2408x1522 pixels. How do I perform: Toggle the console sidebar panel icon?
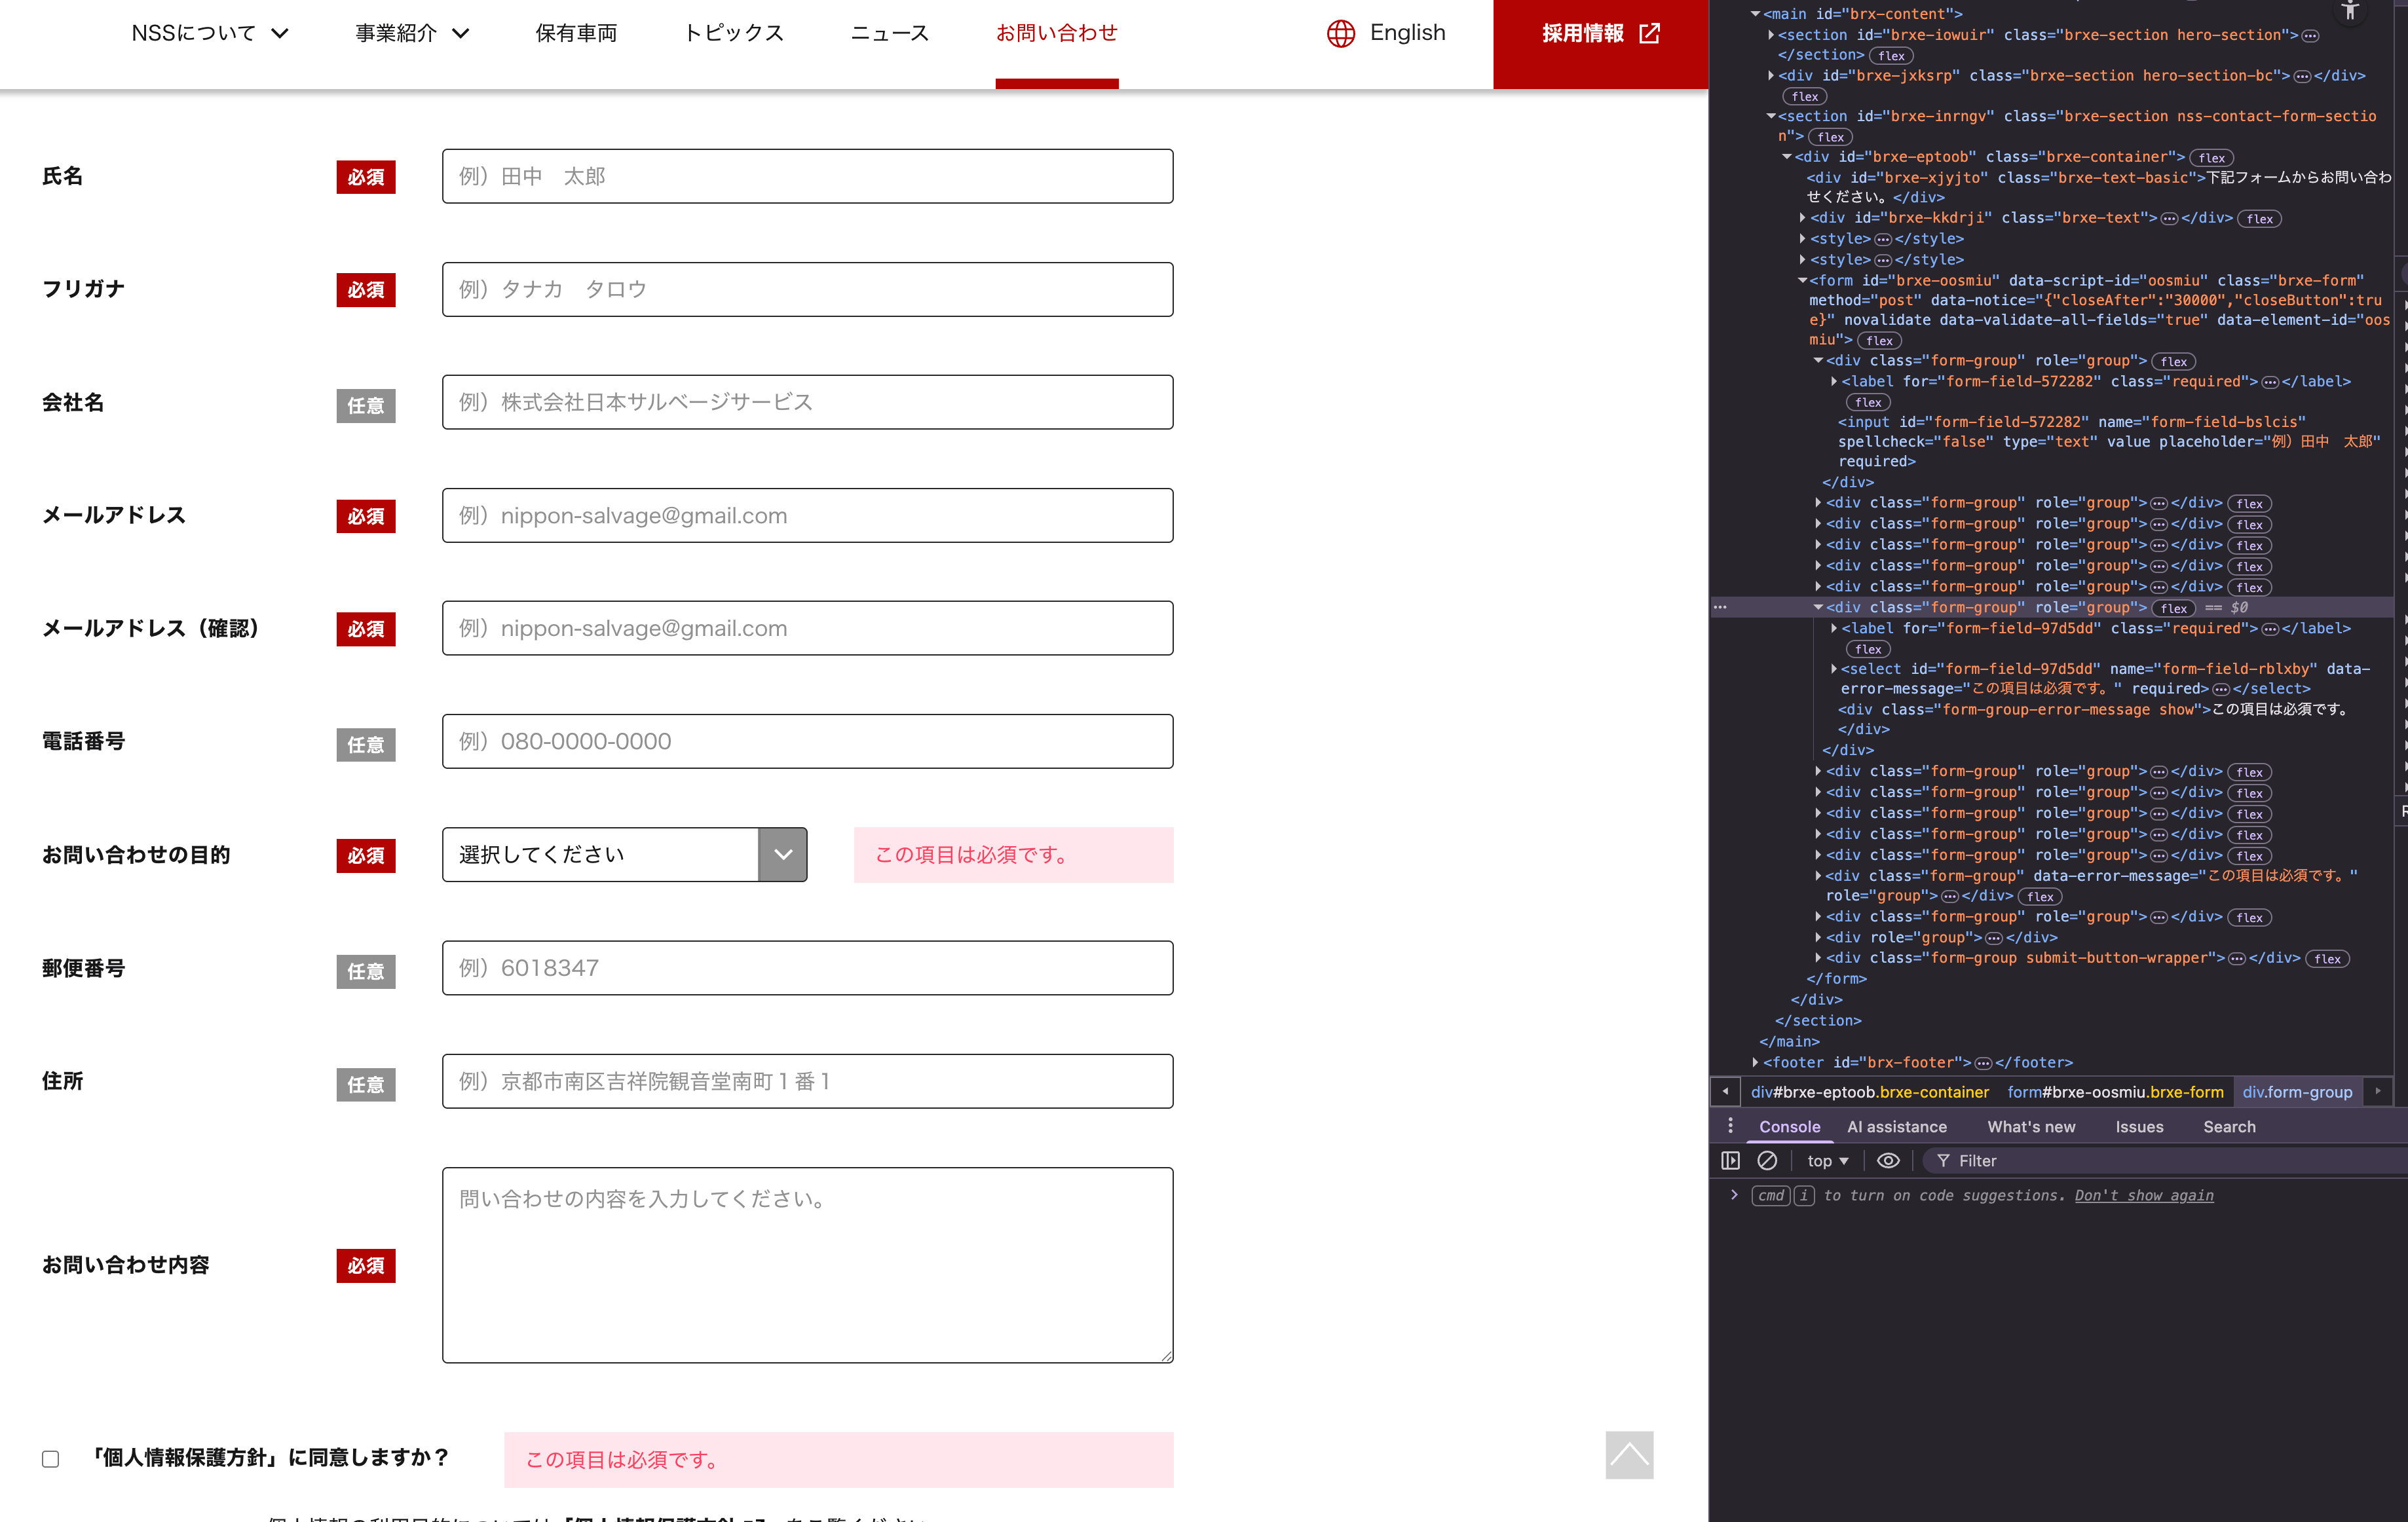pyautogui.click(x=1730, y=1160)
